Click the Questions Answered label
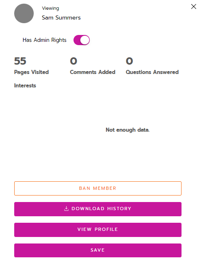Viewport: 201px width, 263px height. pos(152,72)
